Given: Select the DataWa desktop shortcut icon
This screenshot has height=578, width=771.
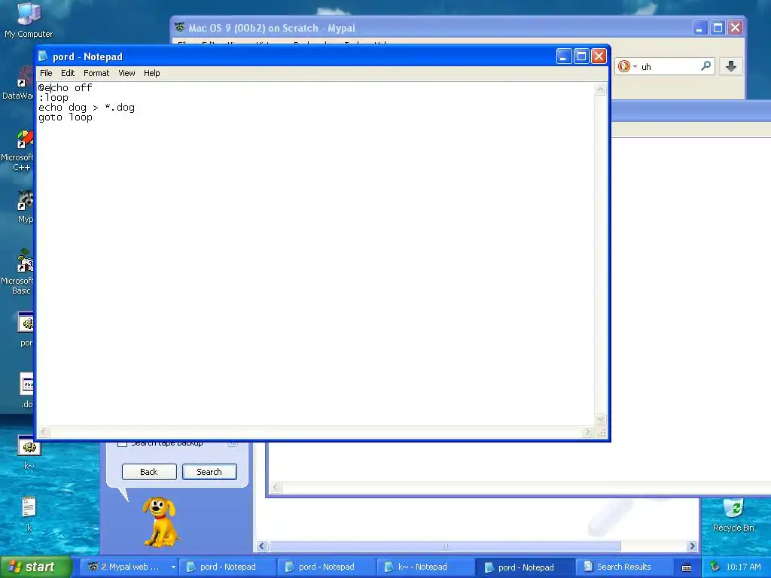Looking at the screenshot, I should 18,84.
